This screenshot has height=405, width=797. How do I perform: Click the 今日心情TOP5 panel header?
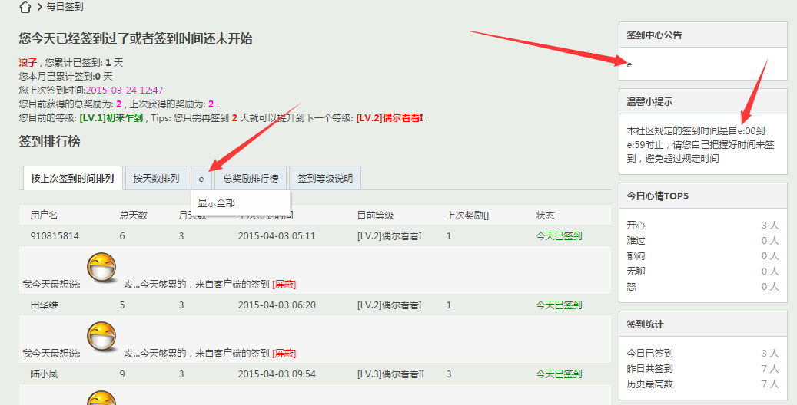point(702,196)
